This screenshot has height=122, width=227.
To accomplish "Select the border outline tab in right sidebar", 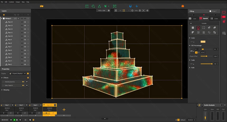I will (x=224, y=12).
